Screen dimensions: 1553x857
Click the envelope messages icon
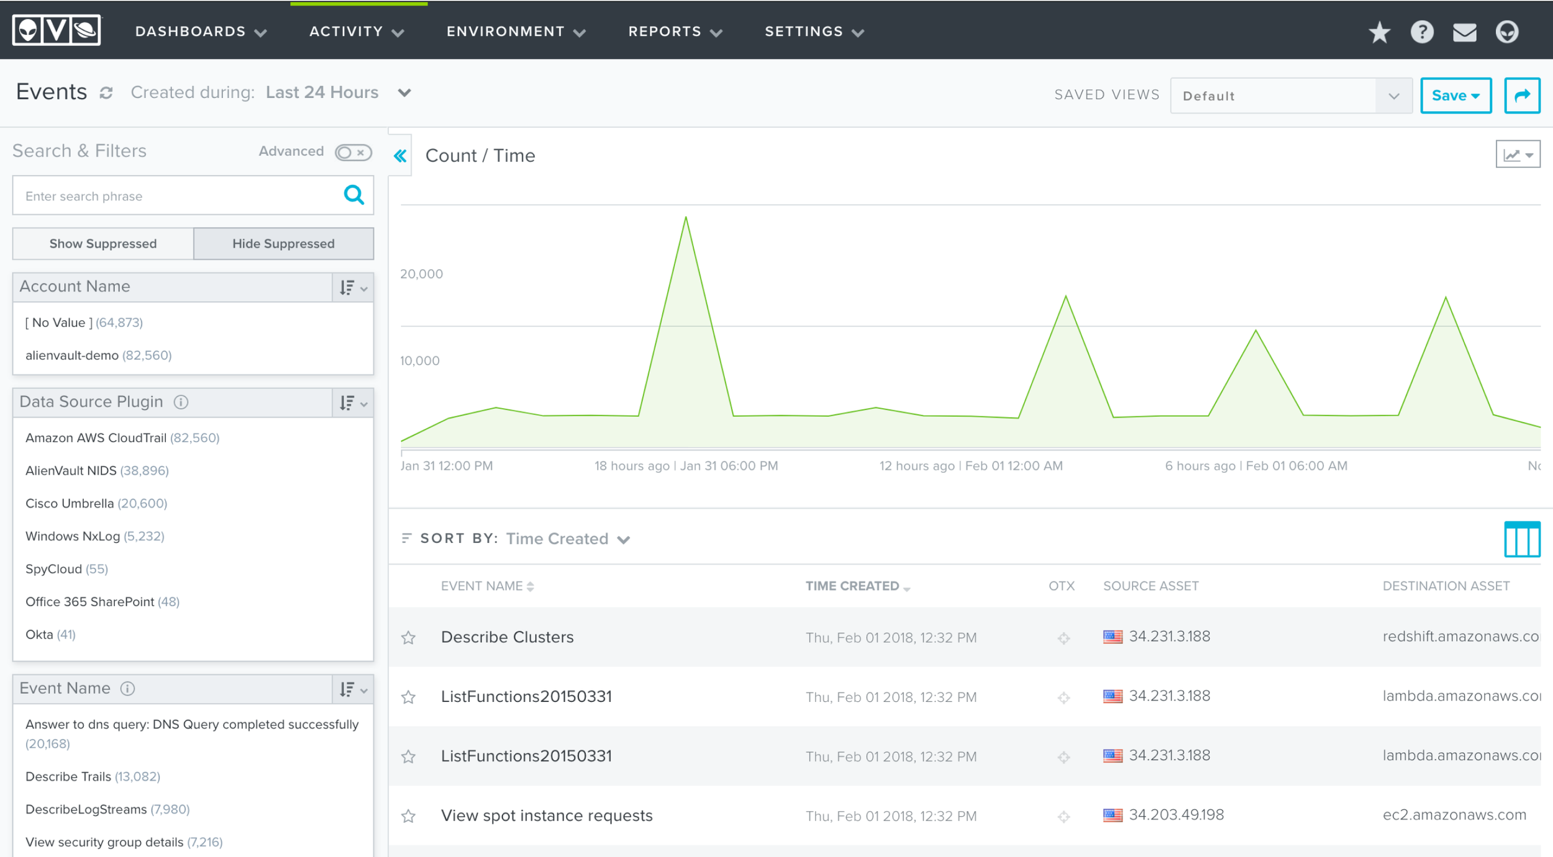tap(1465, 32)
